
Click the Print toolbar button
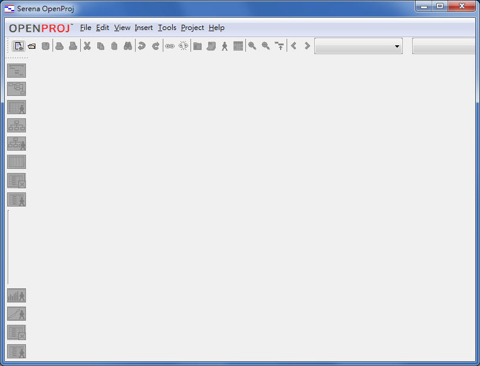[x=59, y=46]
